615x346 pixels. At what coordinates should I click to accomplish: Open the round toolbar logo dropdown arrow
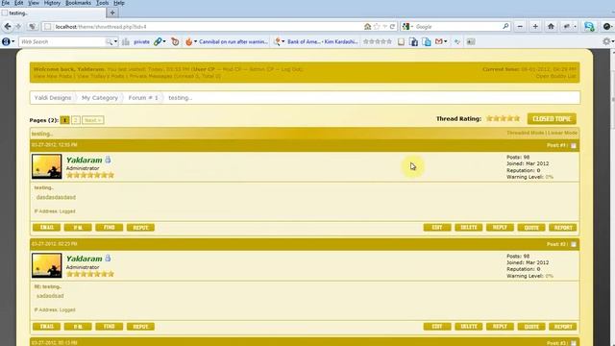[12, 41]
